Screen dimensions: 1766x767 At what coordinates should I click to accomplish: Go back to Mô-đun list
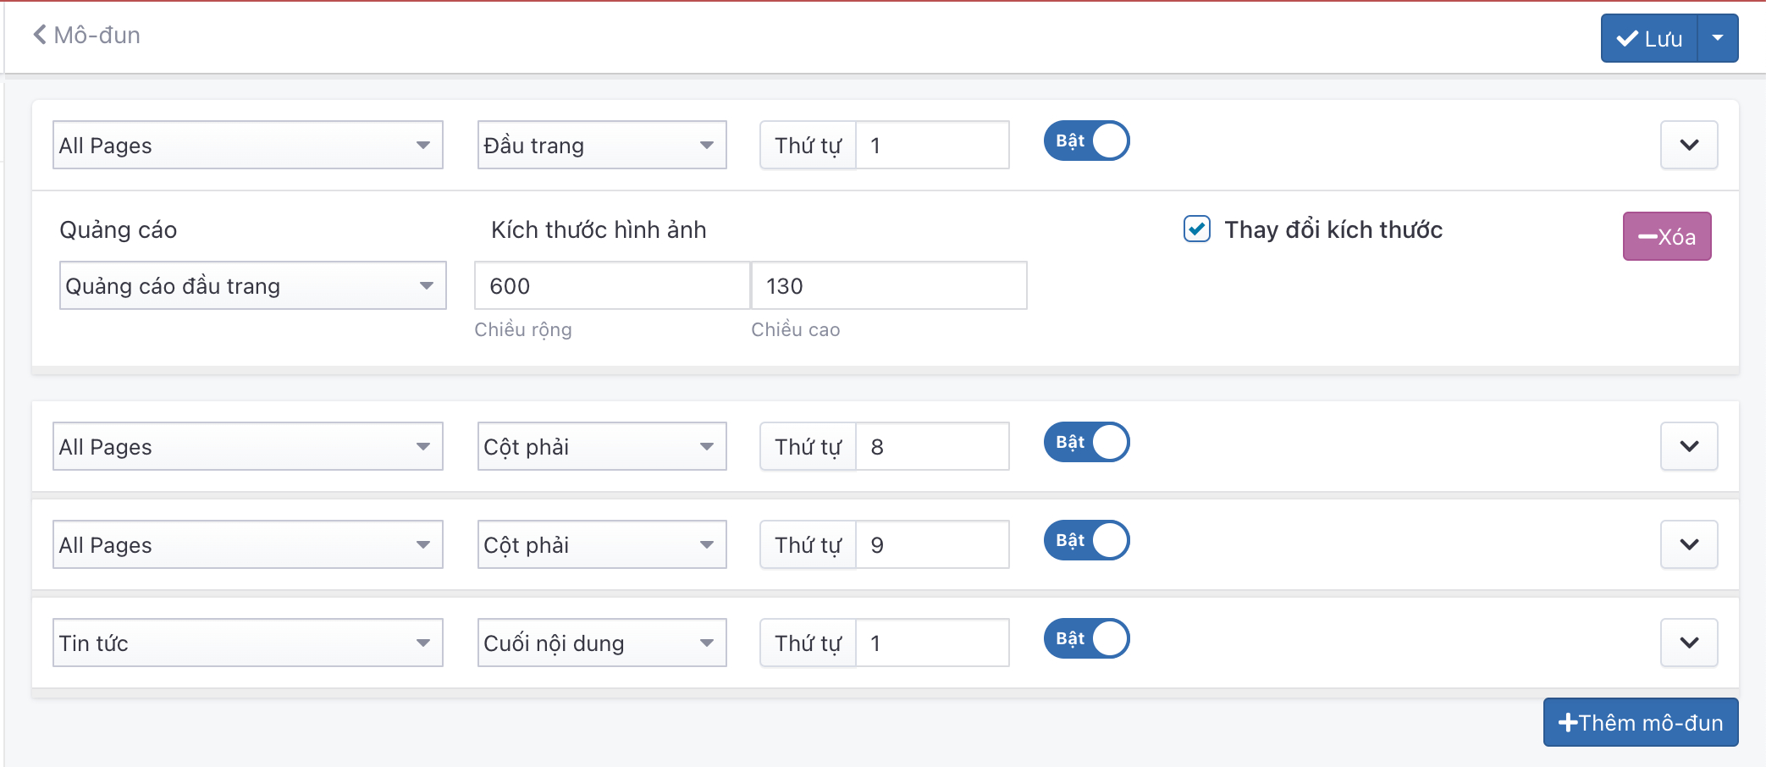86,36
